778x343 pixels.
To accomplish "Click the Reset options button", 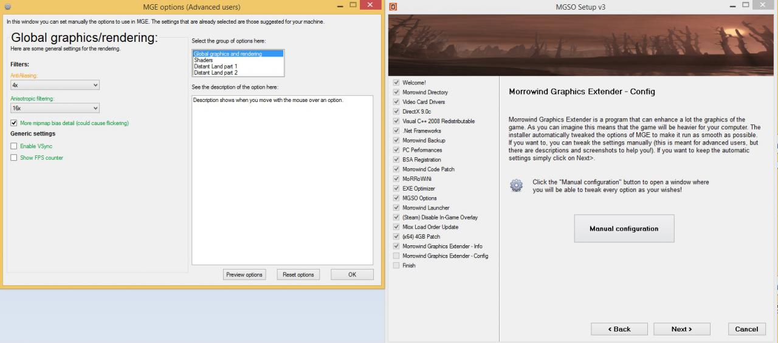I will coord(298,274).
